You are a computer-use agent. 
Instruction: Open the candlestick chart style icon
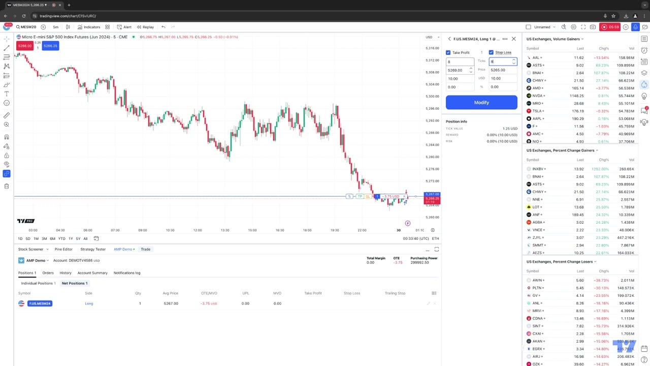point(68,27)
